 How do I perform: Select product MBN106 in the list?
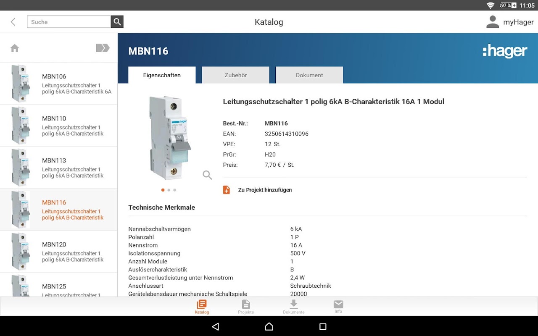point(58,84)
